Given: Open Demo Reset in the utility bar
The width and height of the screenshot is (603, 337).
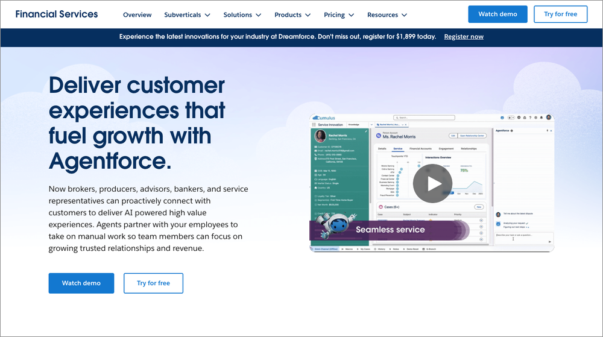Looking at the screenshot, I should point(411,249).
